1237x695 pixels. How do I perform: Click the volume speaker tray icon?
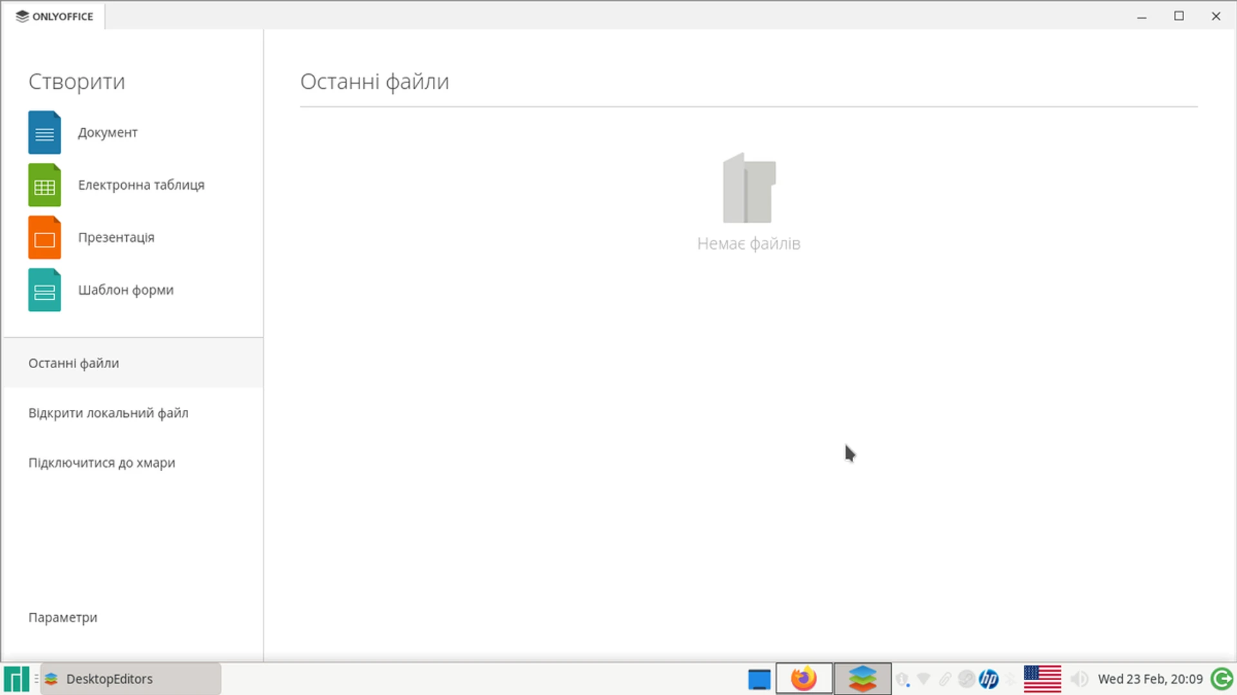[1079, 679]
